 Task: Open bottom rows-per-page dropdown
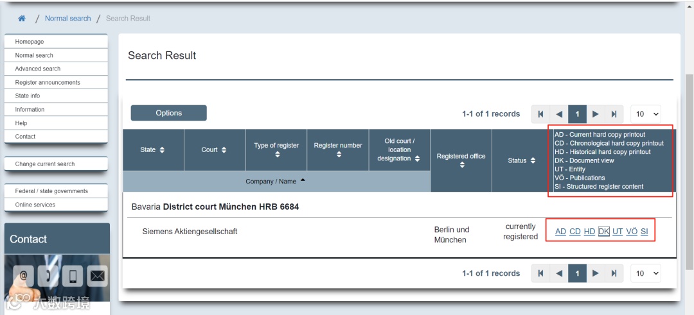click(x=646, y=273)
